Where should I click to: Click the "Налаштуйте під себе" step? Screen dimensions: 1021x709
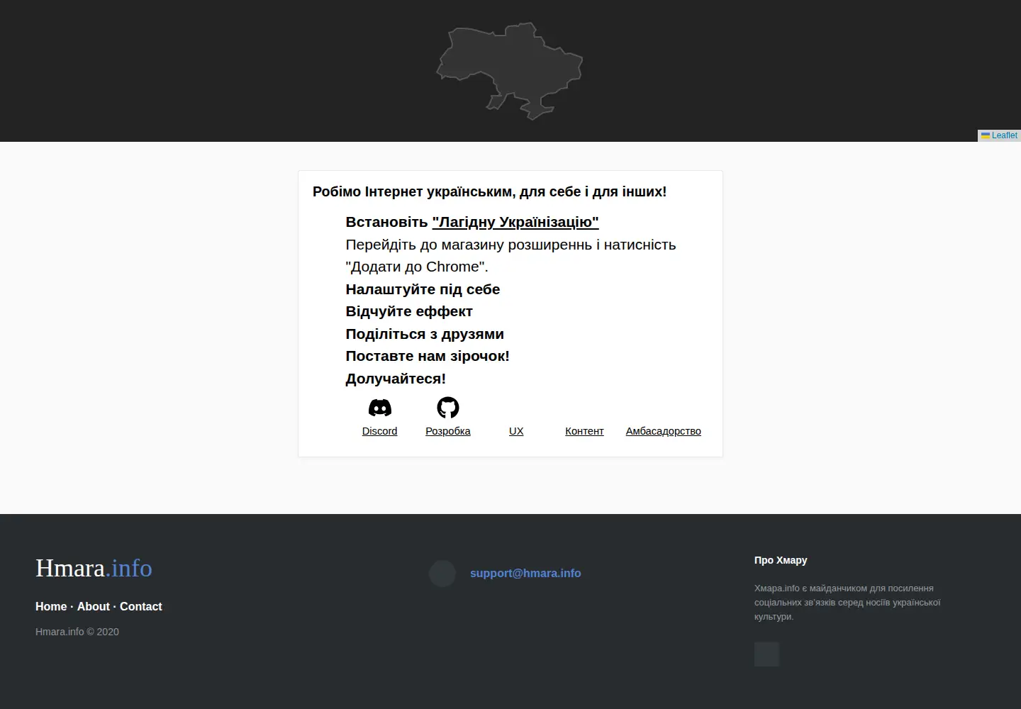pyautogui.click(x=423, y=289)
